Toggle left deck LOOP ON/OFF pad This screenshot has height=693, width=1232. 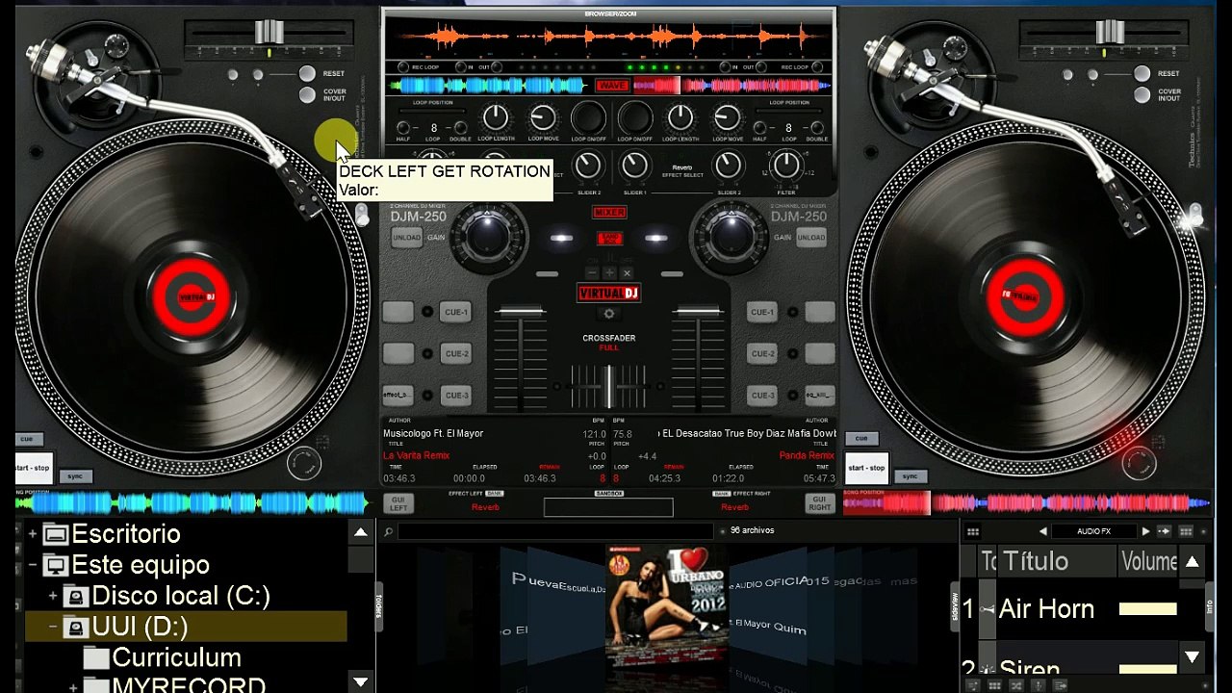[588, 118]
